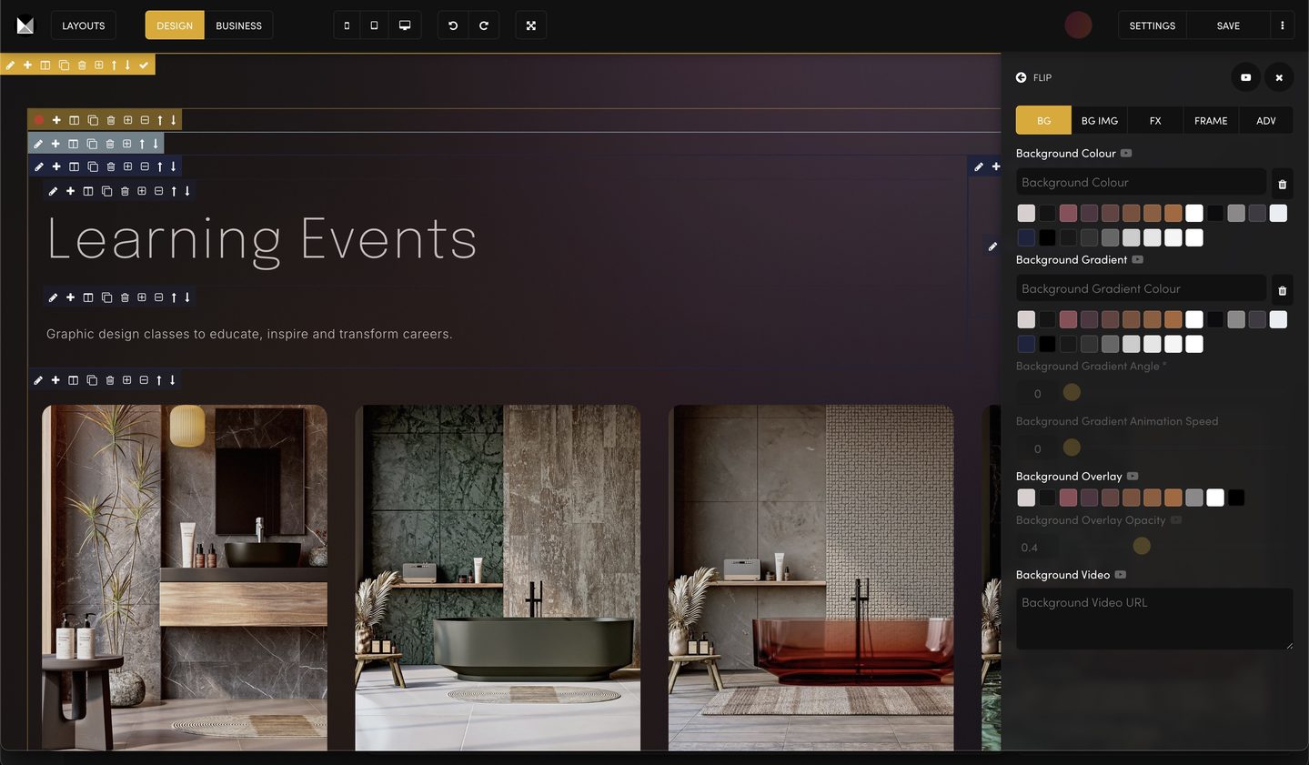The image size is (1309, 765).
Task: Open the LAYOUTS panel
Action: coord(83,25)
